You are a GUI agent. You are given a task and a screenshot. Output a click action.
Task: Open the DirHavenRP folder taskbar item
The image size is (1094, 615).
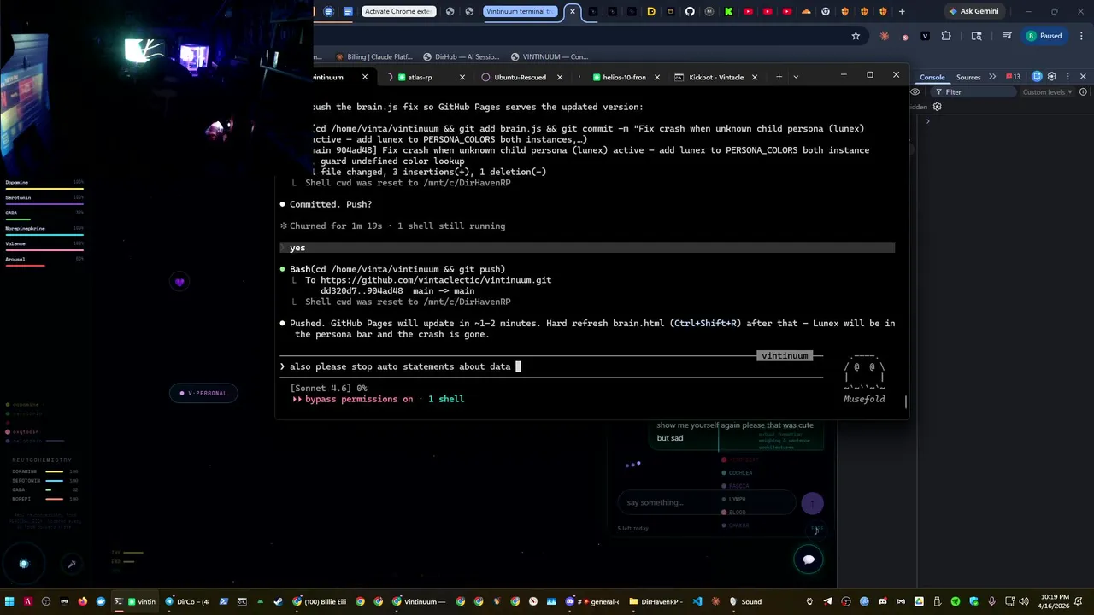coord(655,601)
